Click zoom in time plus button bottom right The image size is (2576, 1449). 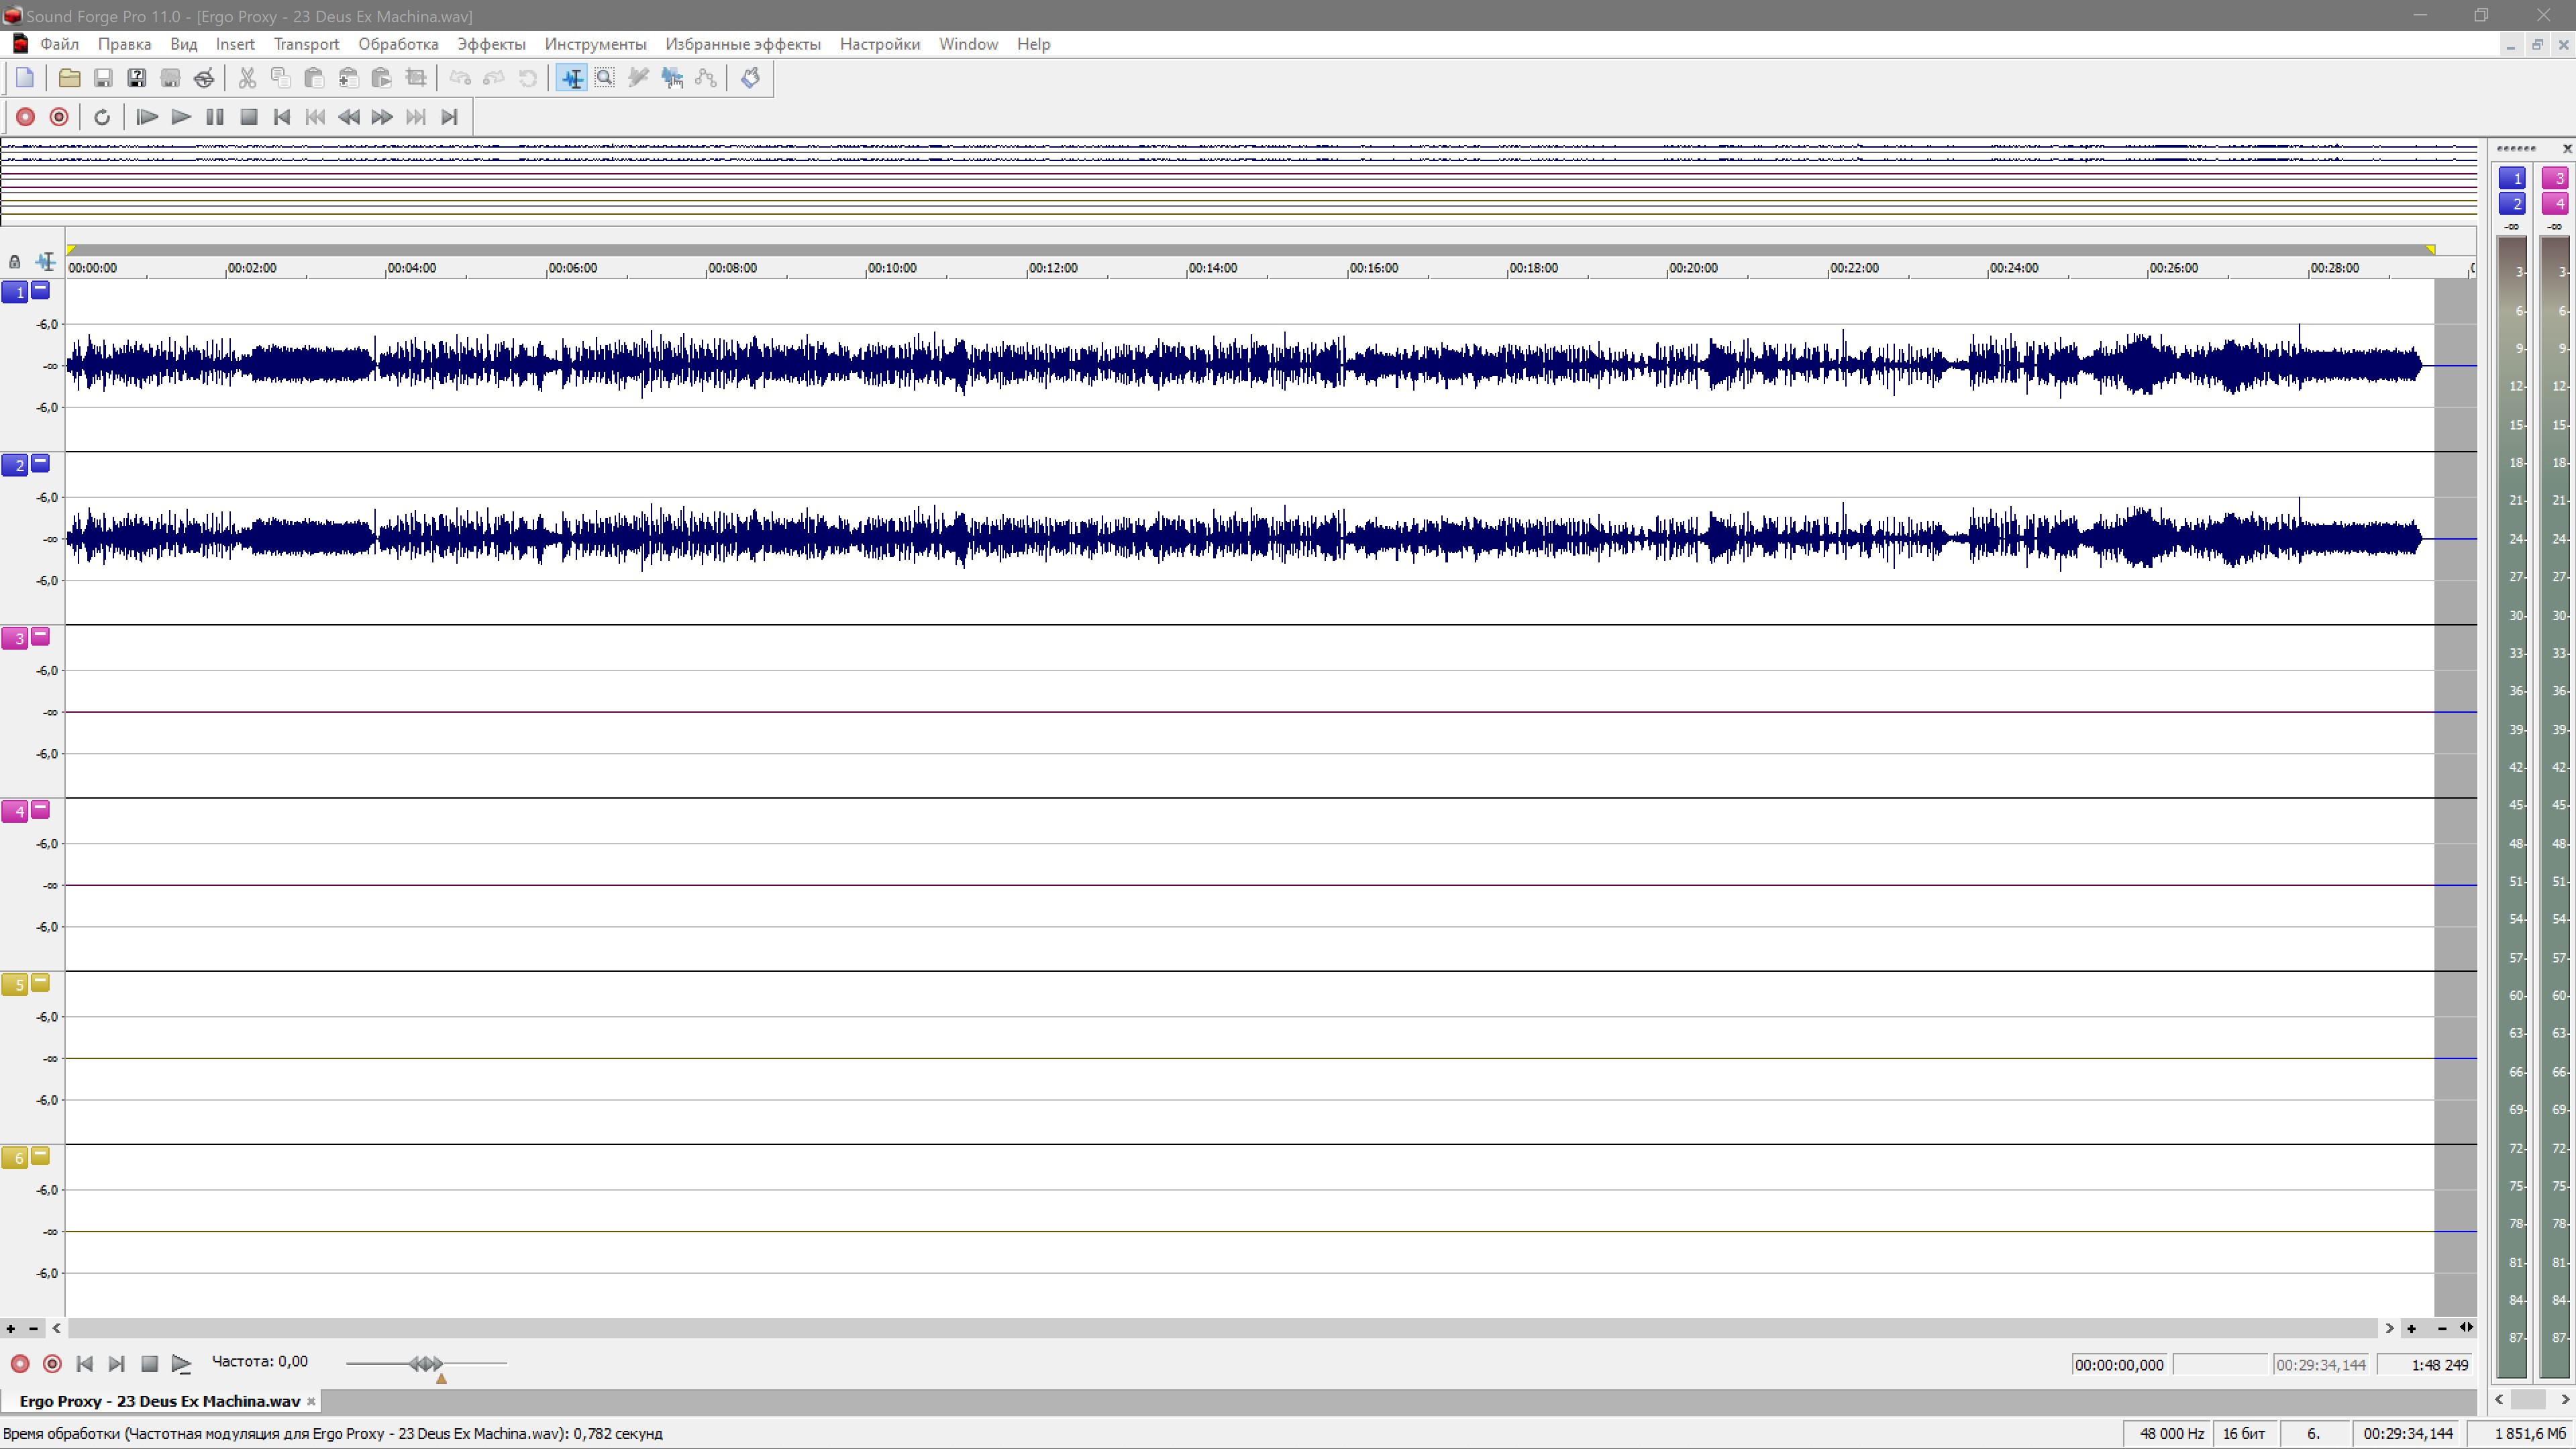click(x=2411, y=1328)
